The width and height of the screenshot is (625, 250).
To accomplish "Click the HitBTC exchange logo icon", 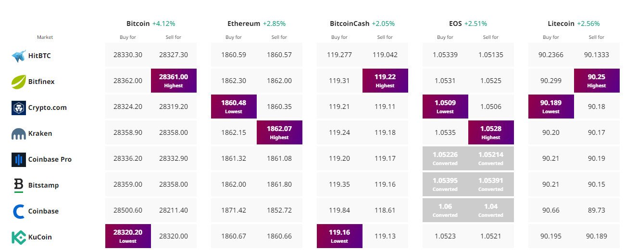I will point(18,56).
